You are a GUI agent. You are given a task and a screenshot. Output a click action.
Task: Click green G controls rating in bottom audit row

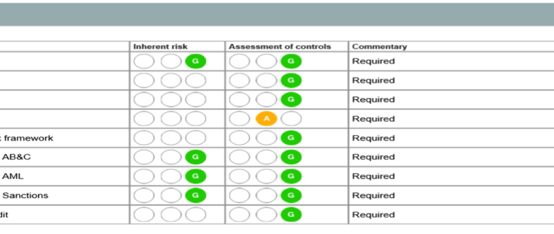291,215
